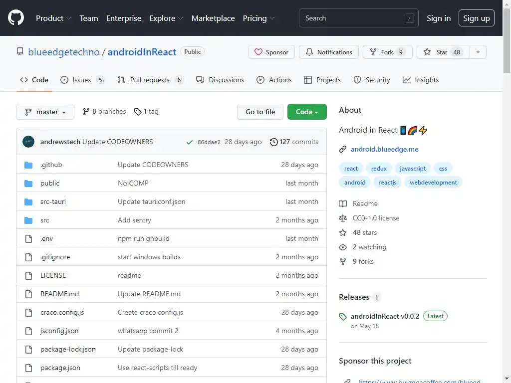
Task: Open the master branch selector
Action: (x=45, y=112)
